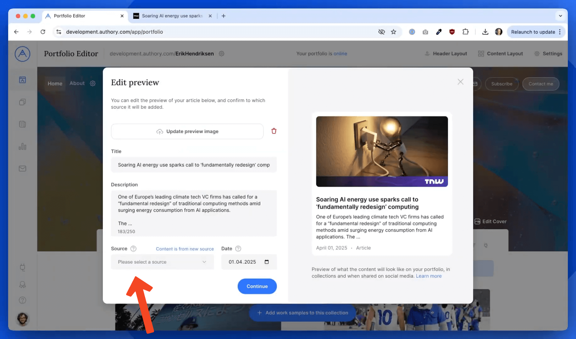Open the date picker calendar icon

pyautogui.click(x=267, y=262)
